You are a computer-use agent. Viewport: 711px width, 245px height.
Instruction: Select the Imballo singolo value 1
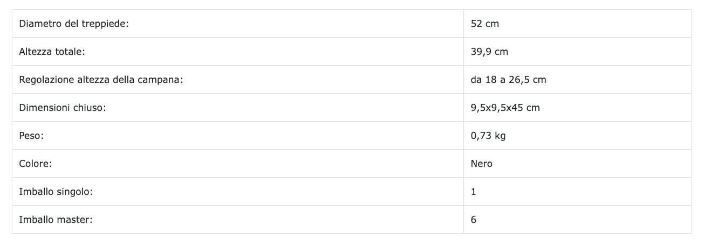474,192
